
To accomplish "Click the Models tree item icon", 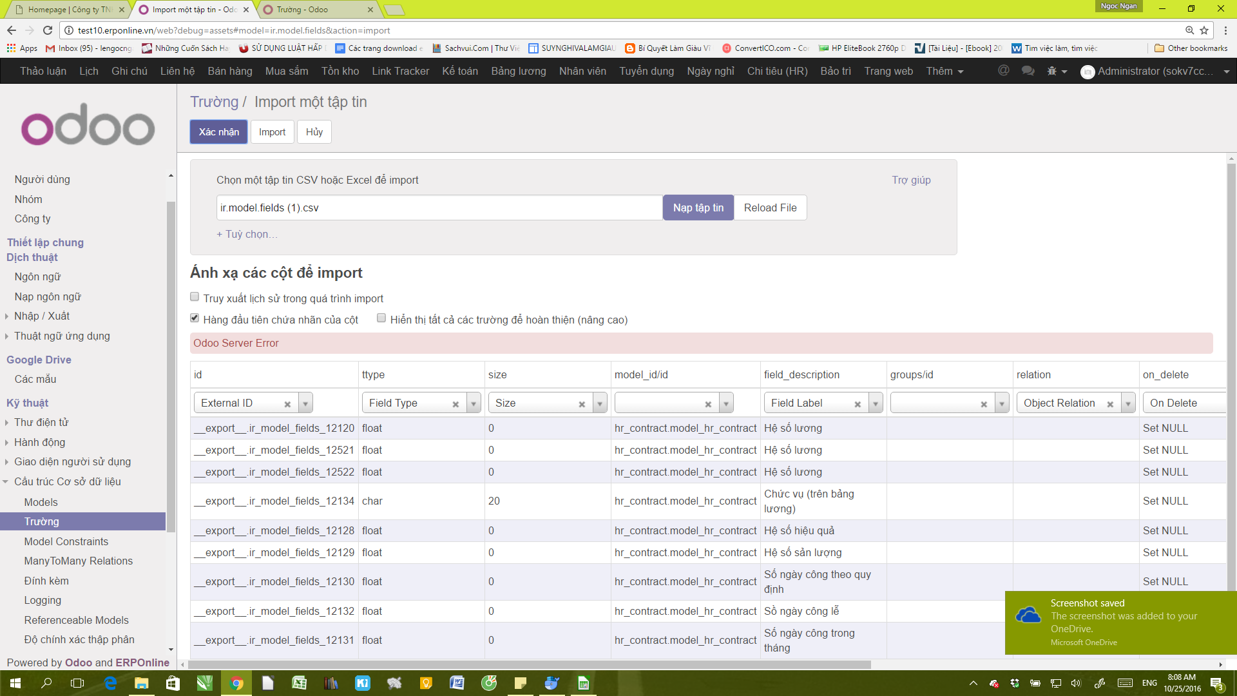I will pyautogui.click(x=41, y=502).
